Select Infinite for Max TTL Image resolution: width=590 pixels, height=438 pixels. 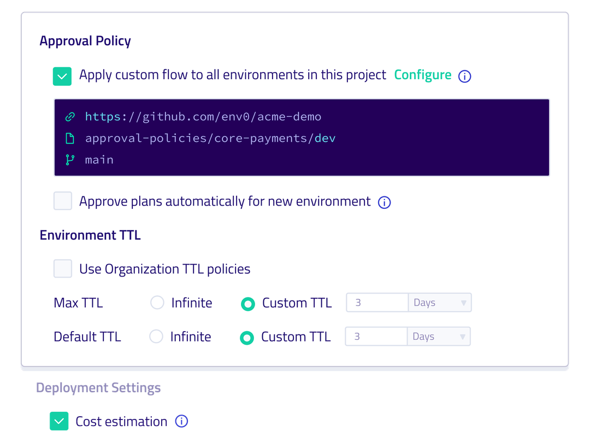coord(157,303)
